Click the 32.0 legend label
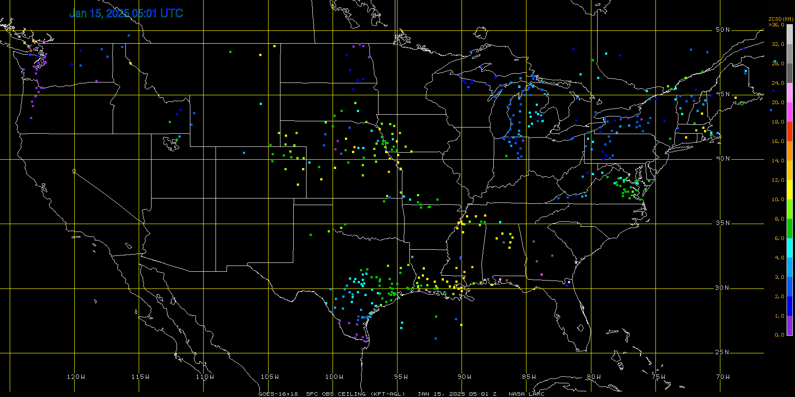The height and width of the screenshot is (397, 795). [x=778, y=44]
